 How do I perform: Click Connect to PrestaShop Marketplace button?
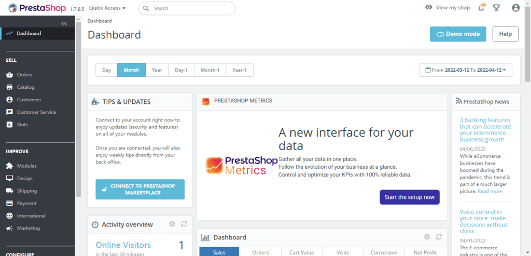click(x=140, y=189)
